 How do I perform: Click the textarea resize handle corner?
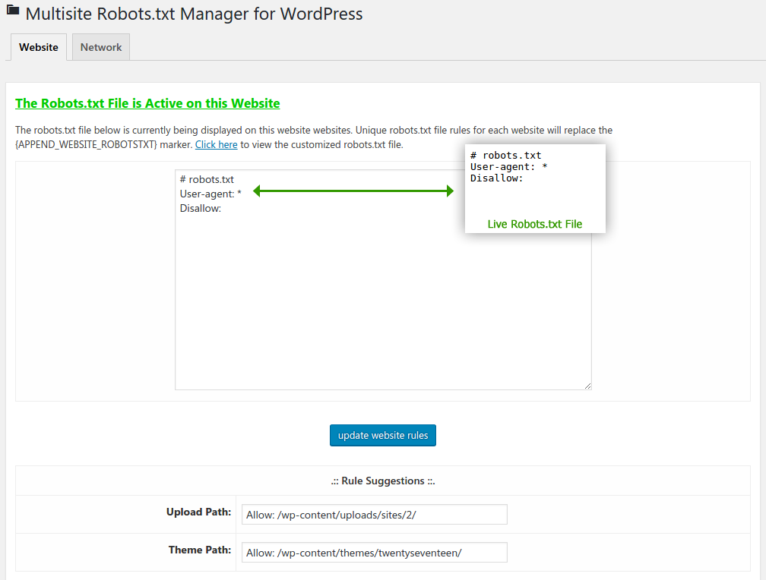point(587,386)
